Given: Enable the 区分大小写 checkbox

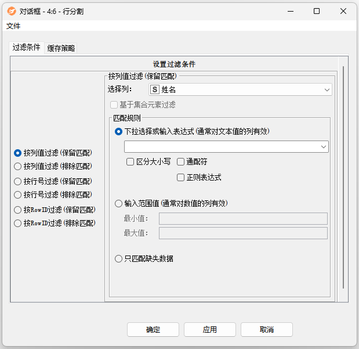Looking at the screenshot, I should point(130,162).
